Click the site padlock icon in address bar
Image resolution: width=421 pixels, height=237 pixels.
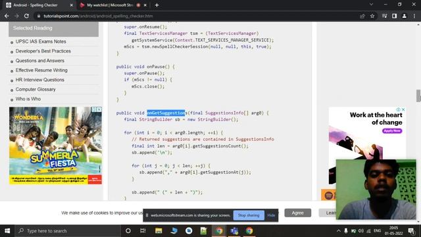pos(39,16)
